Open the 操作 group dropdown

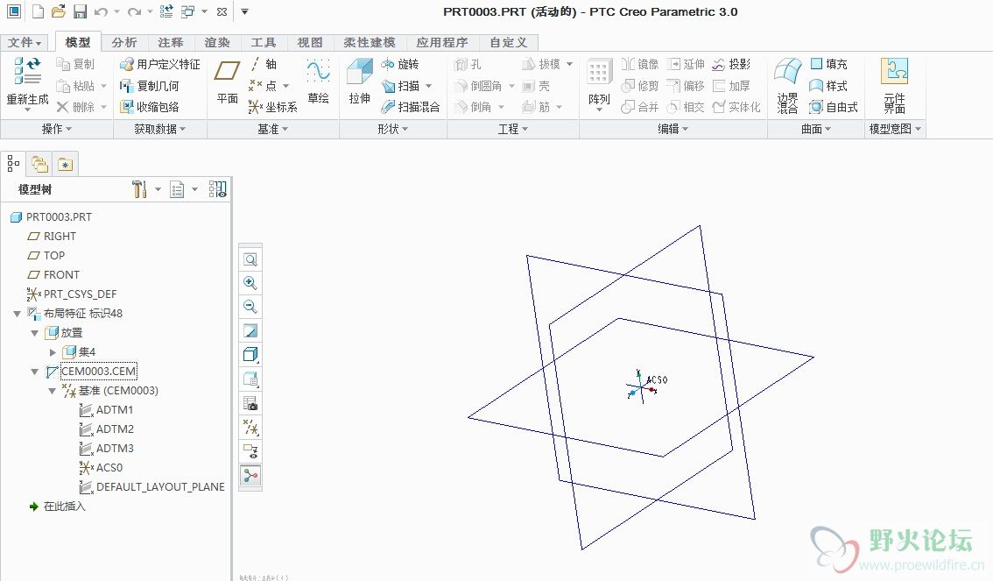tap(57, 129)
